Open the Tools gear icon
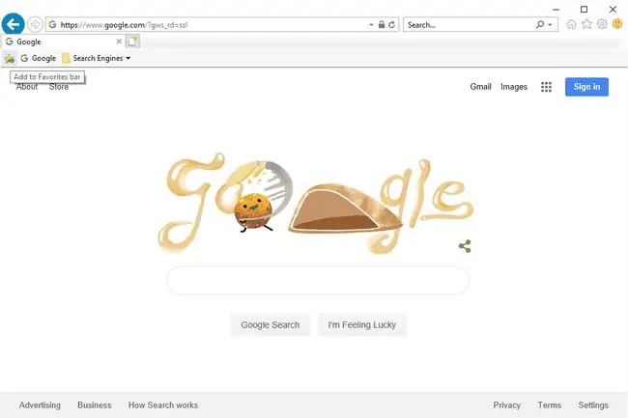 pyautogui.click(x=602, y=24)
